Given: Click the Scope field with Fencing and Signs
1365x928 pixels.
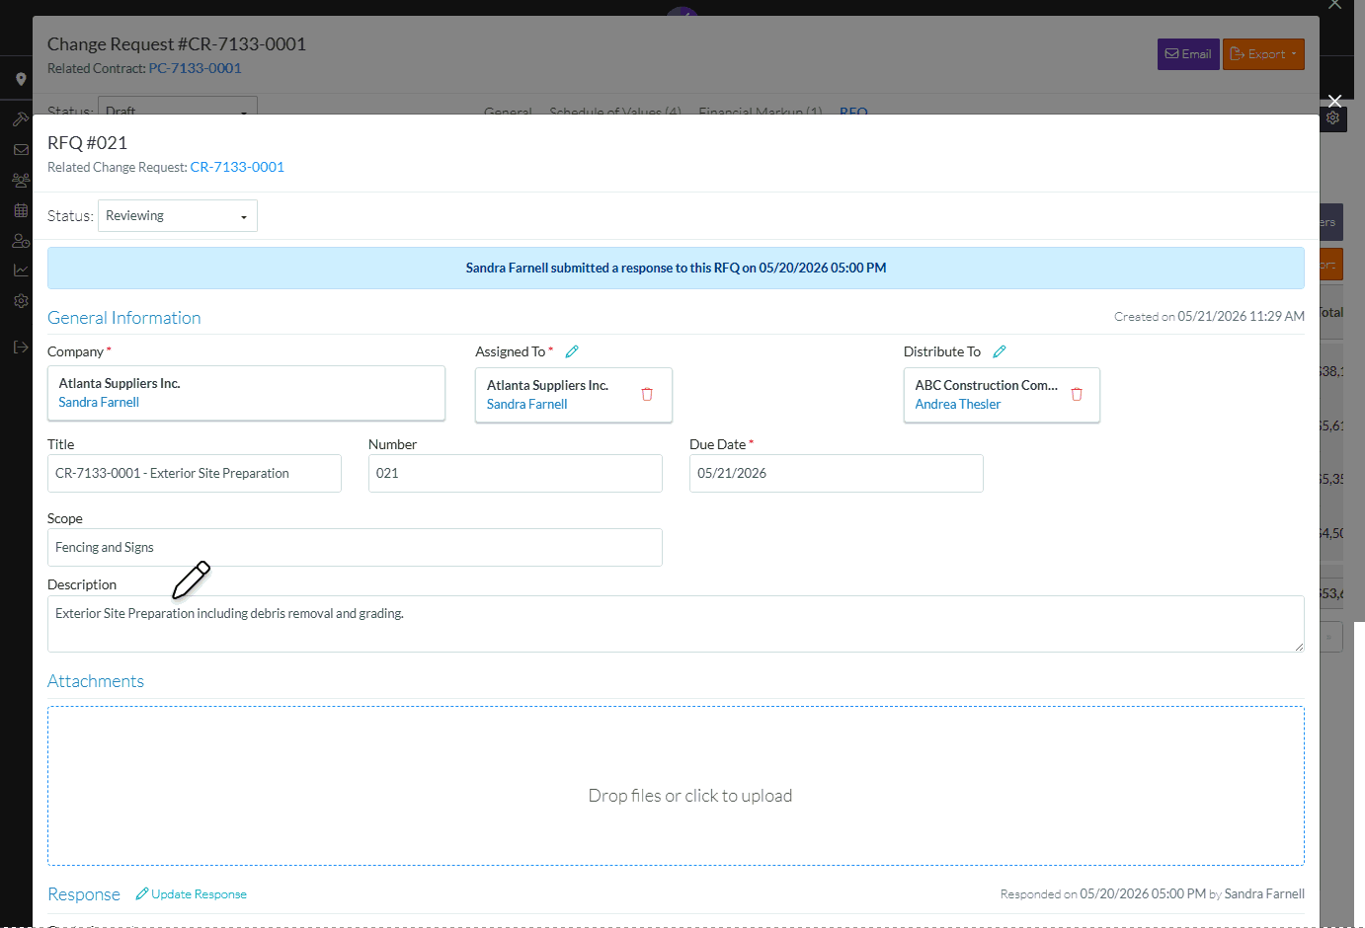Looking at the screenshot, I should coord(355,547).
